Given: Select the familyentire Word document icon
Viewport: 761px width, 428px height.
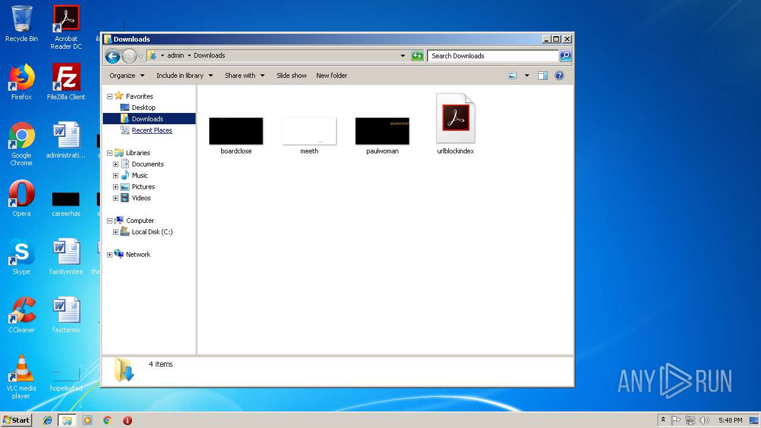Looking at the screenshot, I should 66,257.
